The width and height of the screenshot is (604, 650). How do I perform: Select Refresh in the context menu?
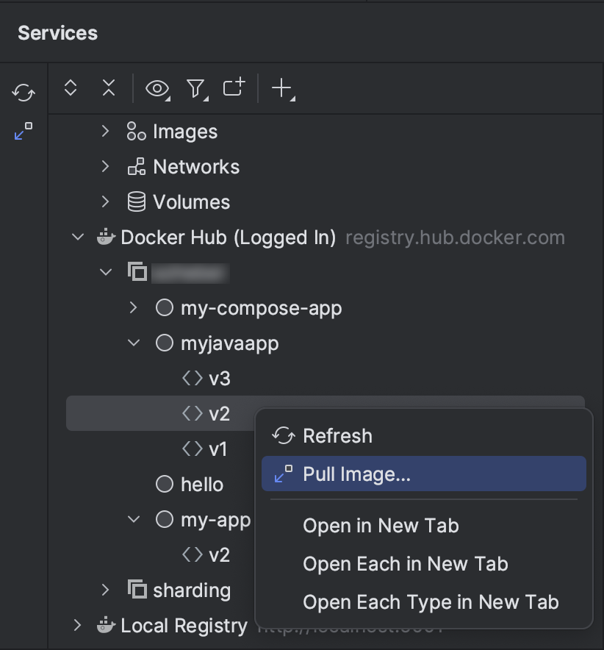[x=338, y=435]
